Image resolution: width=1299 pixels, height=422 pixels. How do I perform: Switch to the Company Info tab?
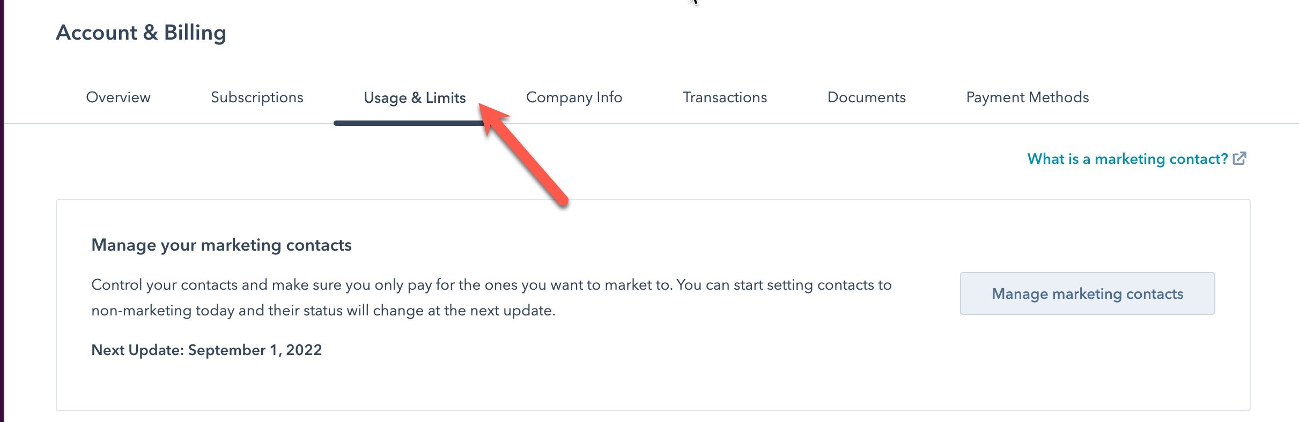[574, 97]
